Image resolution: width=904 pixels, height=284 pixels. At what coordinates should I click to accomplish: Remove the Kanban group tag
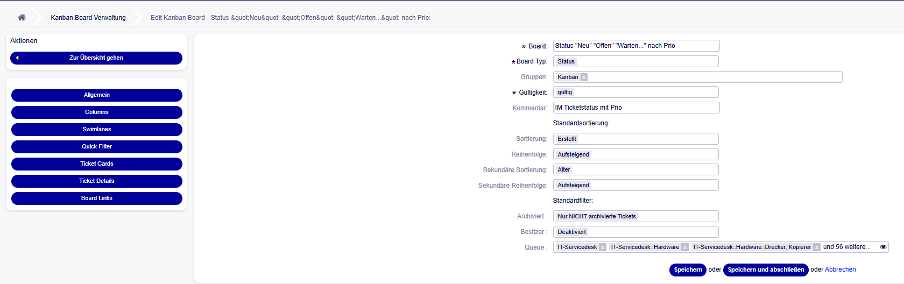pos(584,77)
